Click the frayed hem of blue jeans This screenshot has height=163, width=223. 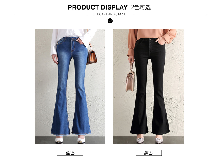[71, 134]
